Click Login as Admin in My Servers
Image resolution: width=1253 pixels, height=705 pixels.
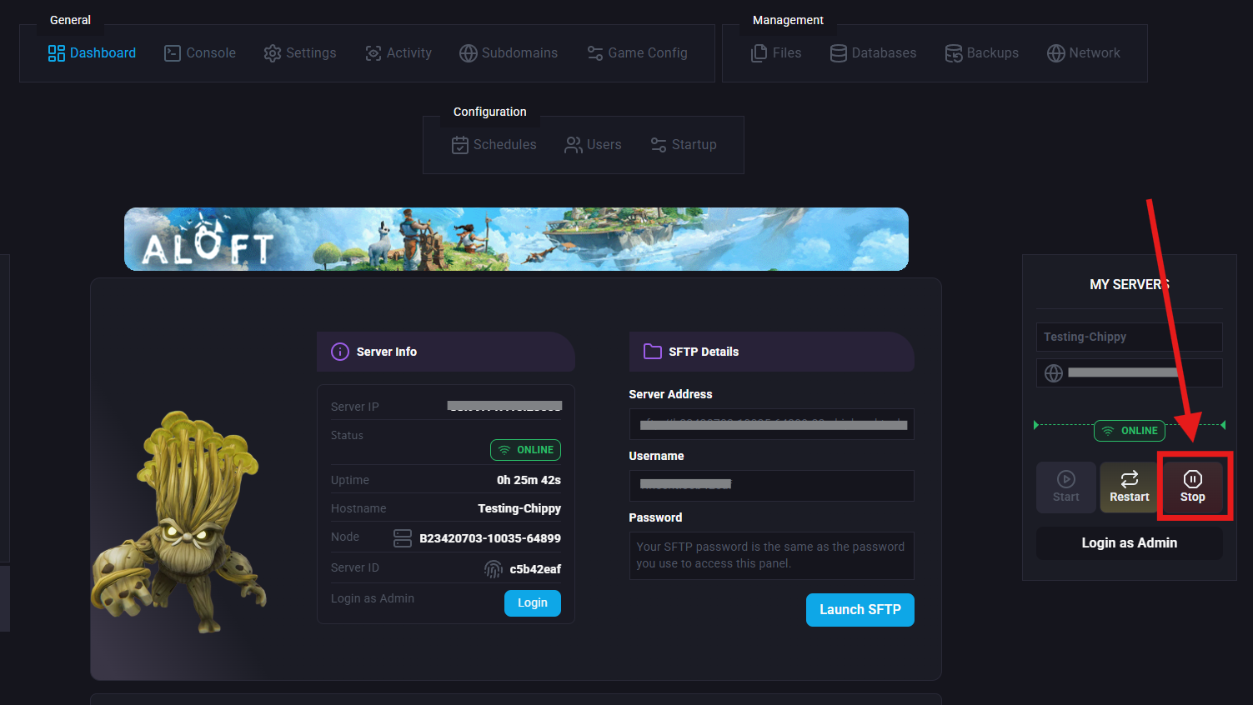(1130, 543)
